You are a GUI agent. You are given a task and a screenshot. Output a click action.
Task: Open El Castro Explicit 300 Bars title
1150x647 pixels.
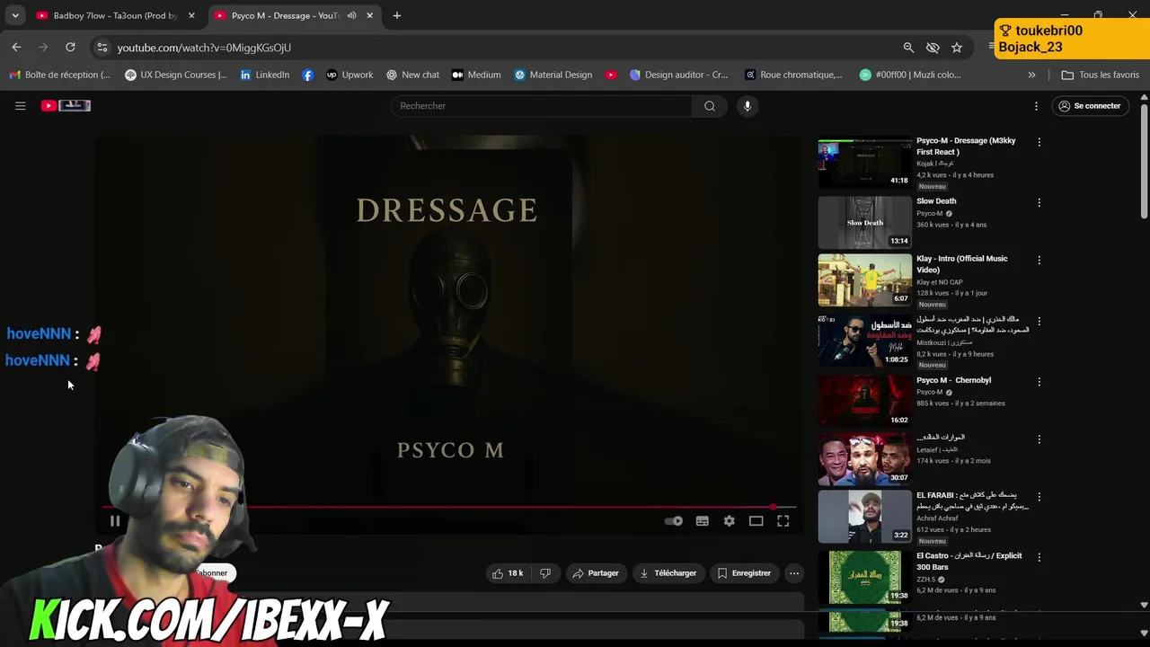[x=969, y=561]
